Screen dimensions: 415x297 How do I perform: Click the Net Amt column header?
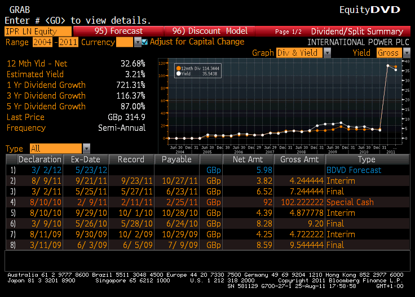pyautogui.click(x=248, y=159)
